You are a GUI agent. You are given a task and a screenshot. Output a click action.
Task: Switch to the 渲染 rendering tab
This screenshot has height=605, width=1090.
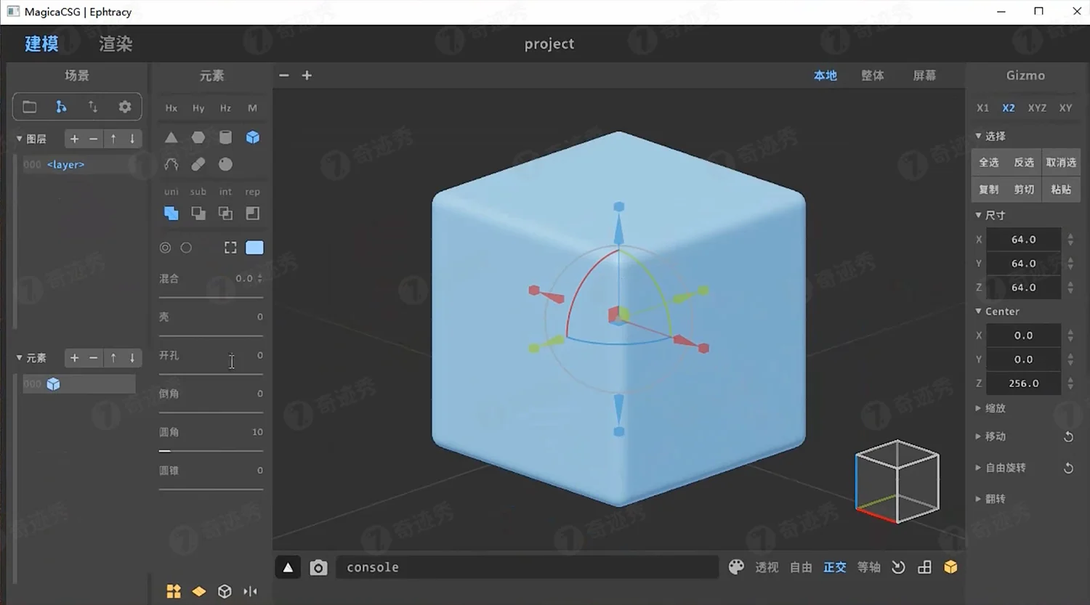[x=114, y=44]
